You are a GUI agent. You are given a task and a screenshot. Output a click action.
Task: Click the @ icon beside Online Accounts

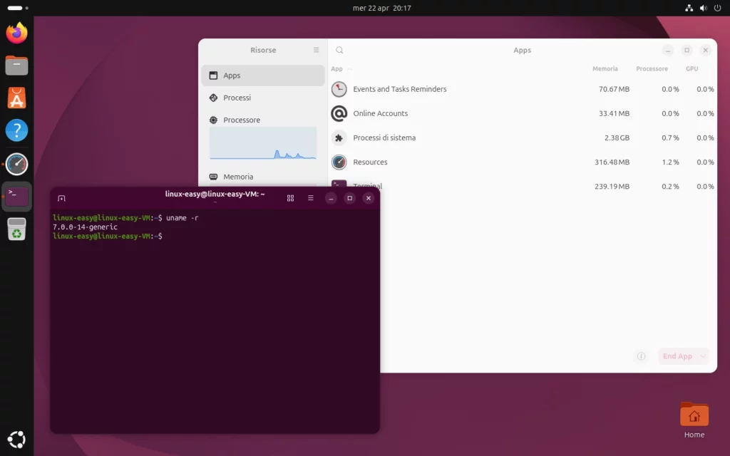pos(339,113)
